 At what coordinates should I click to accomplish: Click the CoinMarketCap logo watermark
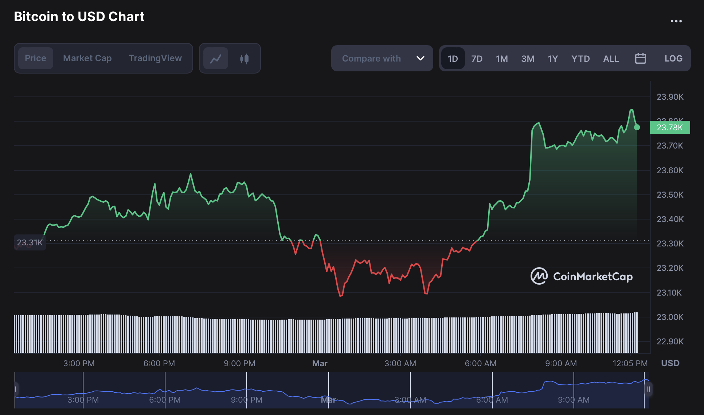click(x=582, y=276)
